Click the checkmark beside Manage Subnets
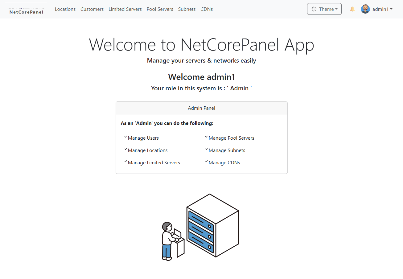 [206, 149]
